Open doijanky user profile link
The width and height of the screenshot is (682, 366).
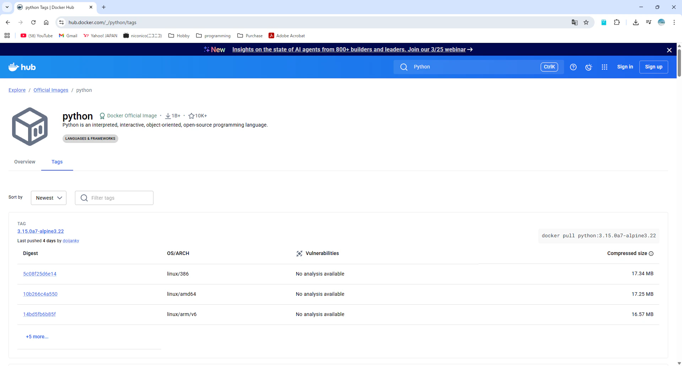pos(71,241)
